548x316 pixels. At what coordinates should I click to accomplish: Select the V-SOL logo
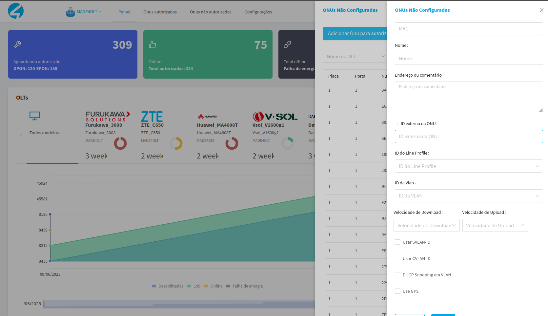point(275,117)
